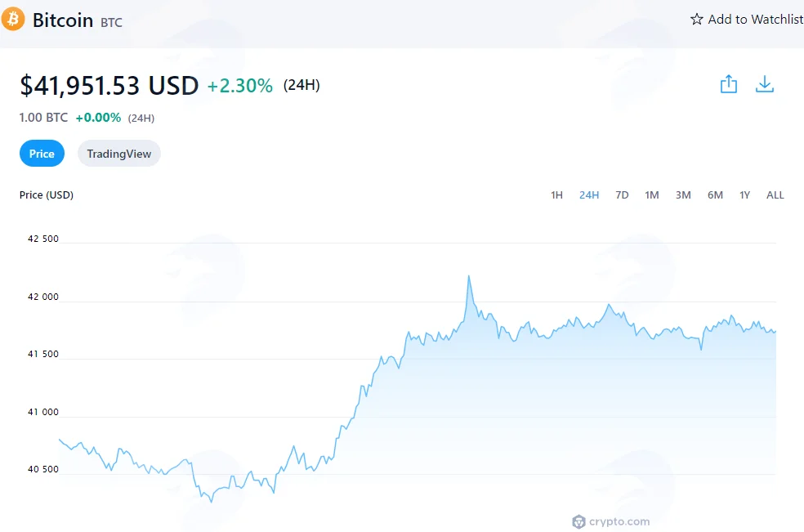Screen dimensions: 804x532
Task: Click the star icon next to Watchlist
Action: coord(696,20)
